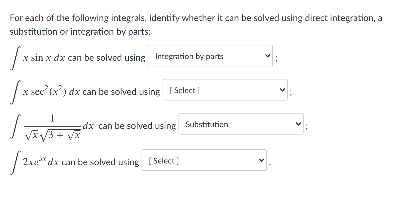Click the question instruction text paragraph
Screen dimensions: 415x197
(x=196, y=25)
